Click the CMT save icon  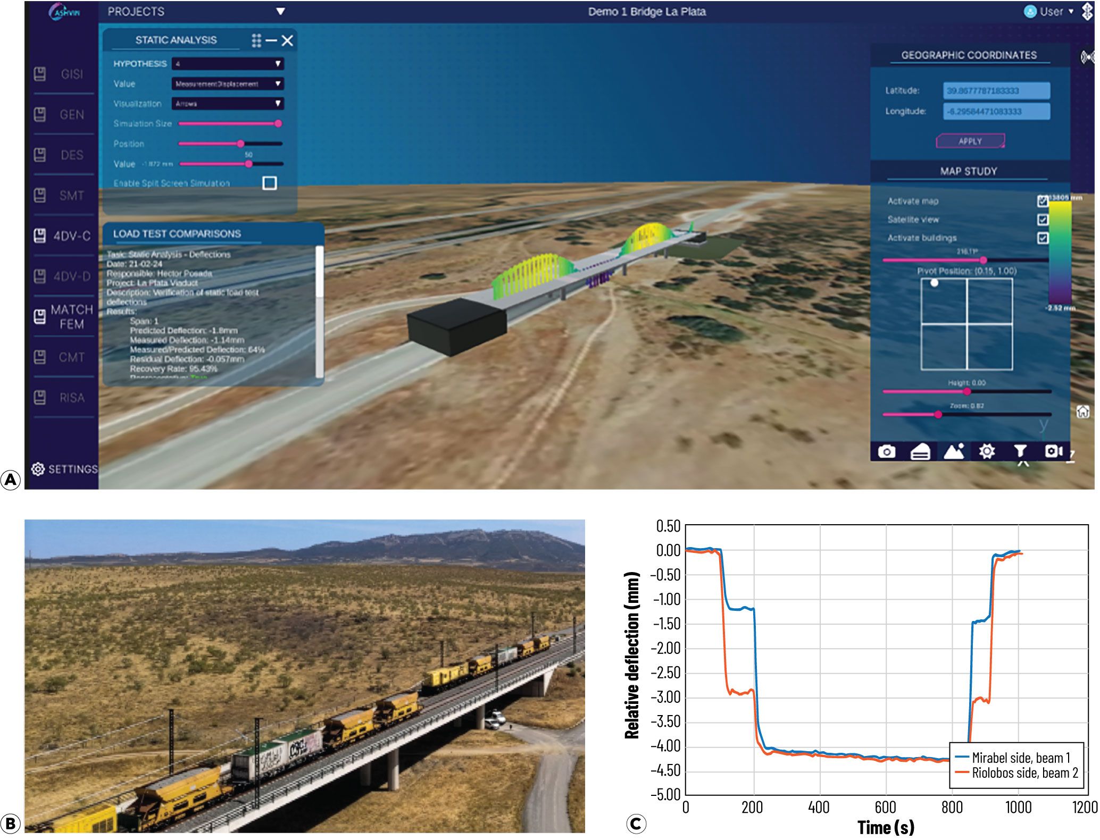[40, 357]
